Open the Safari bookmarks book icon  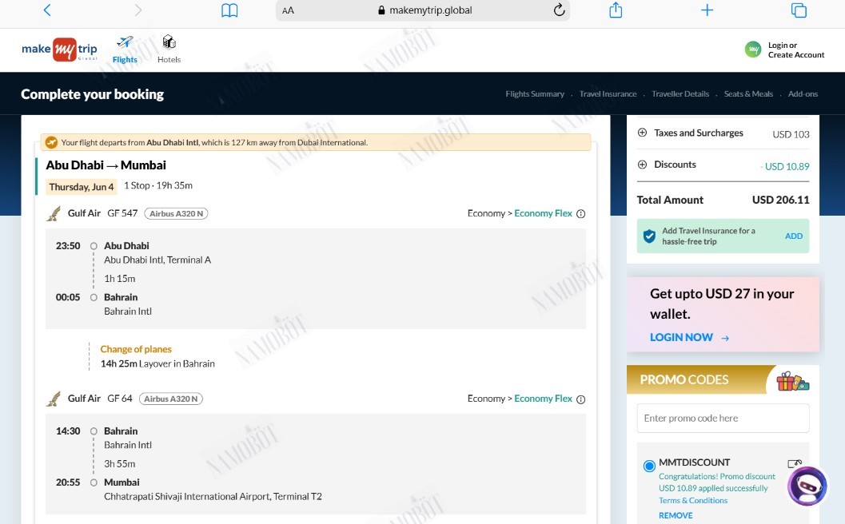229,10
